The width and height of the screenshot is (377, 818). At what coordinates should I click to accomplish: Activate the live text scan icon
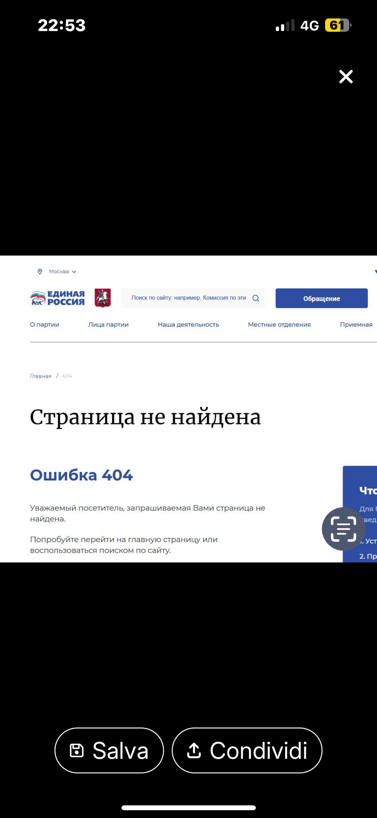(343, 529)
